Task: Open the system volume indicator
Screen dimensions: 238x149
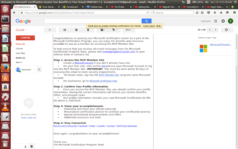Action: point(206,2)
